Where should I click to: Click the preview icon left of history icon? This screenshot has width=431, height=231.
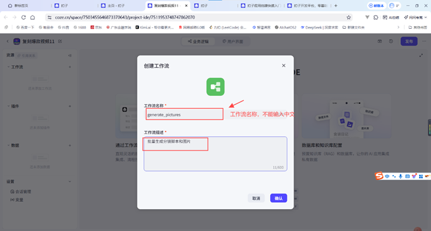pos(380,42)
